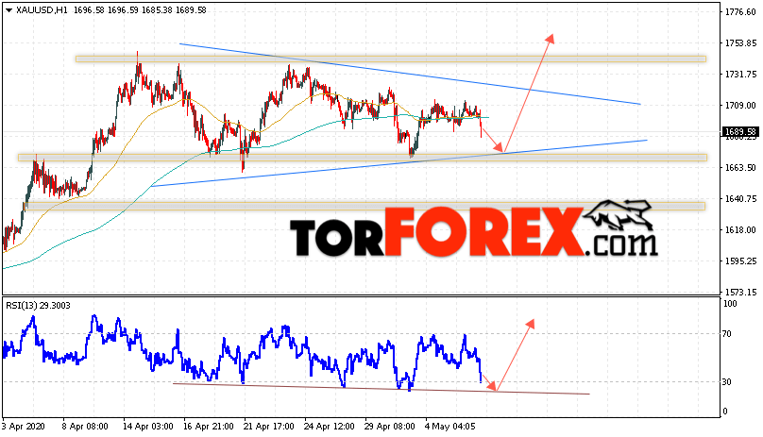Click the 3 Apr 2020 date label
Viewport: 763px width, 437px height.
click(23, 427)
